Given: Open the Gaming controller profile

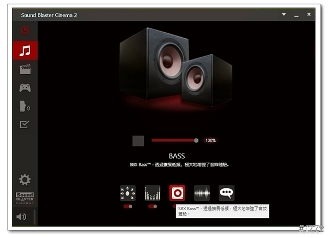Looking at the screenshot, I should [x=25, y=87].
